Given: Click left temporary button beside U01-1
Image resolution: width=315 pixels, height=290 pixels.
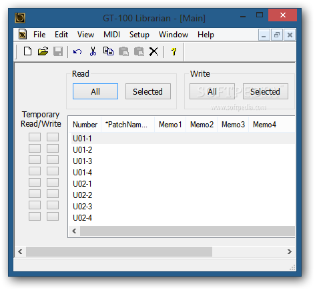Looking at the screenshot, I should (35, 137).
